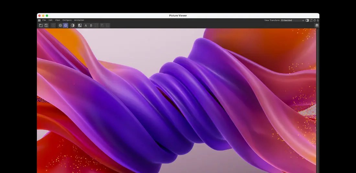356x173 pixels.
Task: Click the vertical scrollbar strip at right
Action: pos(317,100)
